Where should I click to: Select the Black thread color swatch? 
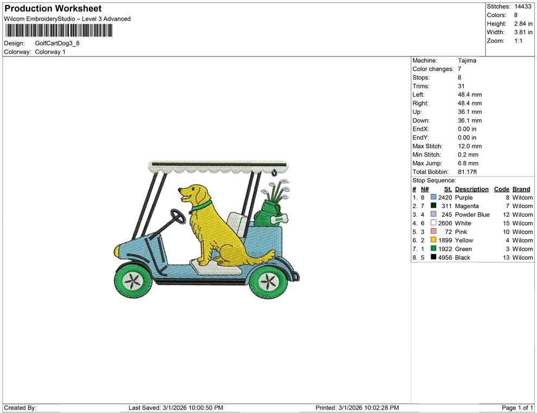click(x=433, y=257)
